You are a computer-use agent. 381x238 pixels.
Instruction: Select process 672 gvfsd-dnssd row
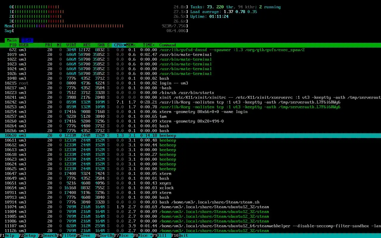click(190, 50)
